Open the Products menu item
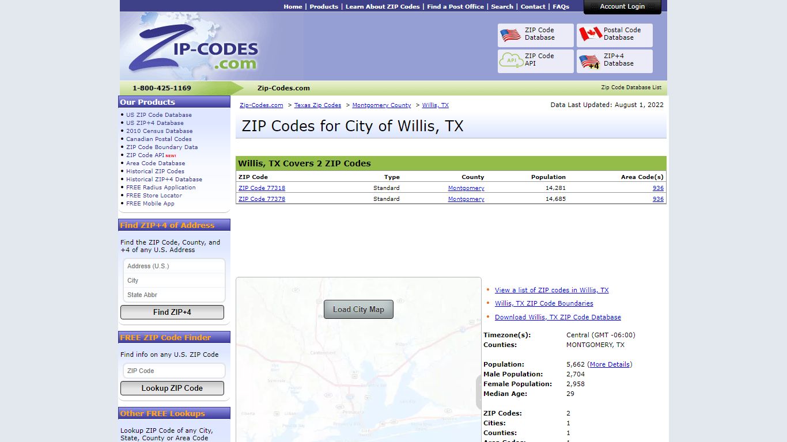The width and height of the screenshot is (787, 442). pos(324,7)
